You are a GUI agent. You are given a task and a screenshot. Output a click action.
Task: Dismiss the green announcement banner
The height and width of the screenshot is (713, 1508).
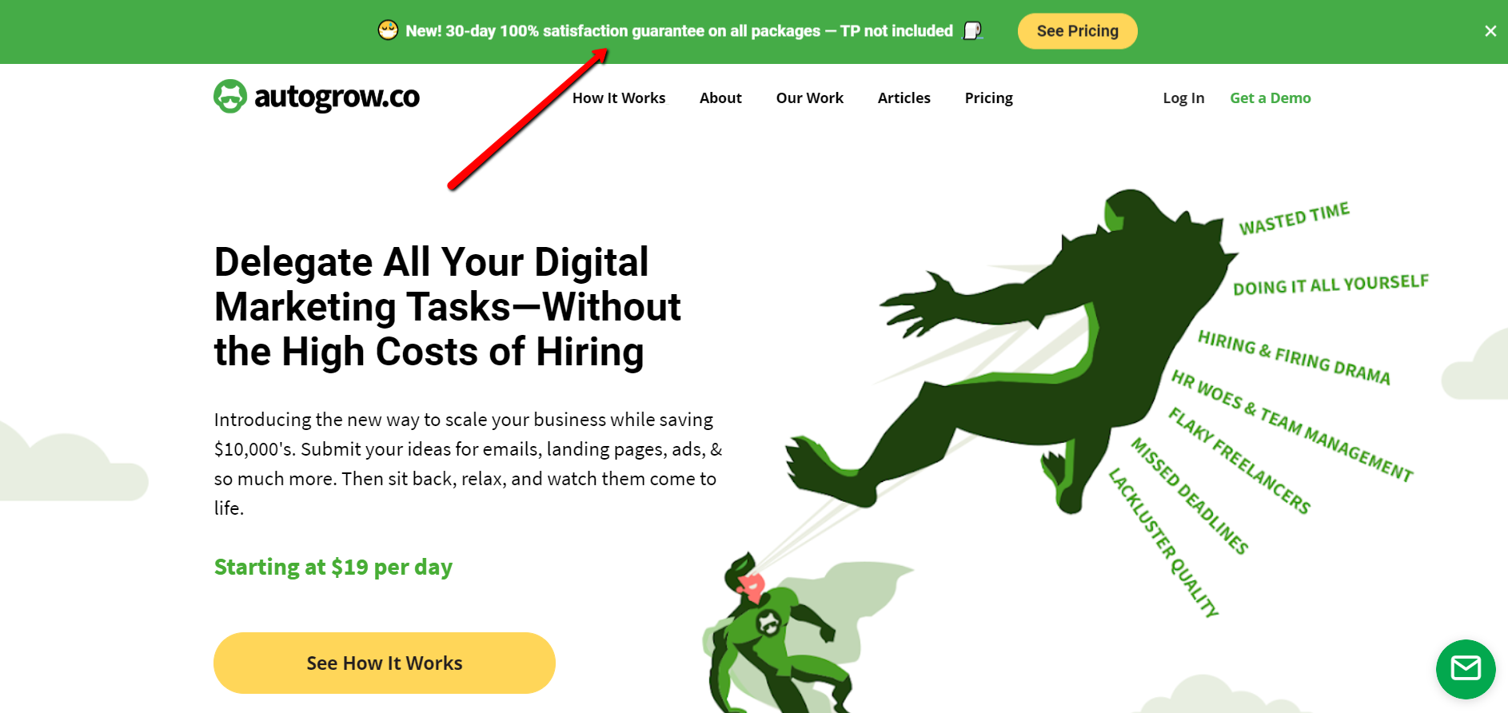(x=1490, y=31)
